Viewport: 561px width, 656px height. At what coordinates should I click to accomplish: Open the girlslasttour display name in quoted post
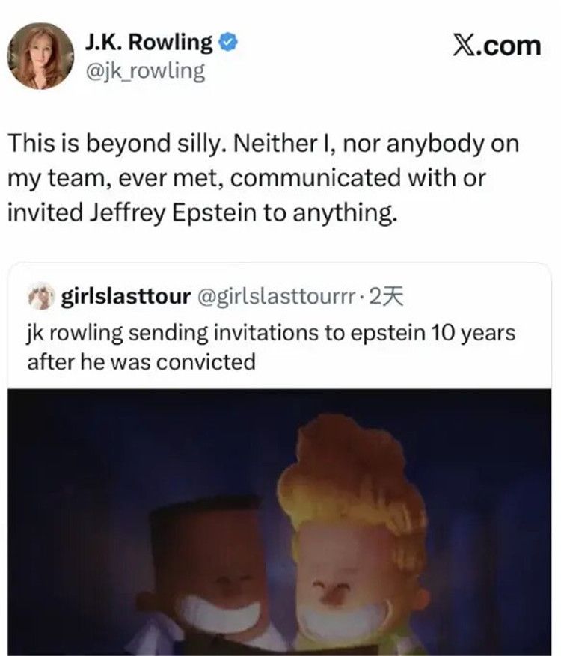coord(124,298)
